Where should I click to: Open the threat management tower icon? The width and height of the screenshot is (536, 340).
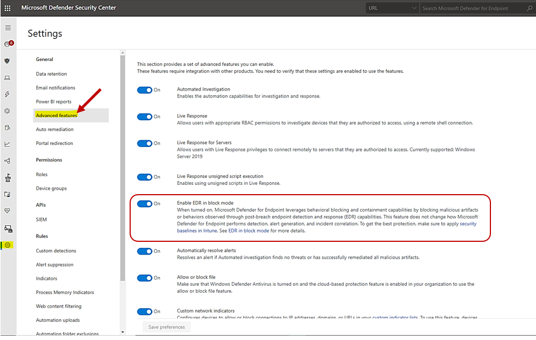pyautogui.click(x=8, y=178)
